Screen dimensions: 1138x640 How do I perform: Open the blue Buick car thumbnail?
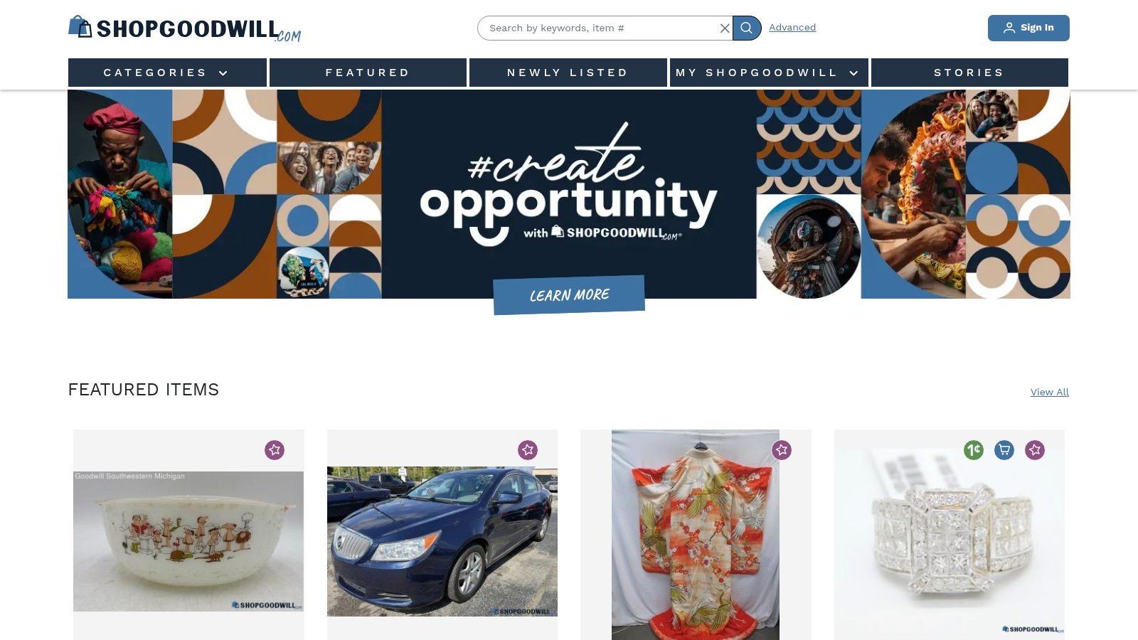coord(442,541)
